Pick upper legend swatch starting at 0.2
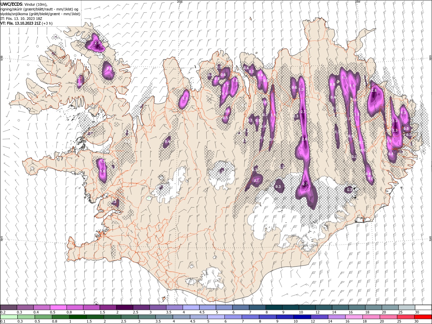 [x=9, y=307]
